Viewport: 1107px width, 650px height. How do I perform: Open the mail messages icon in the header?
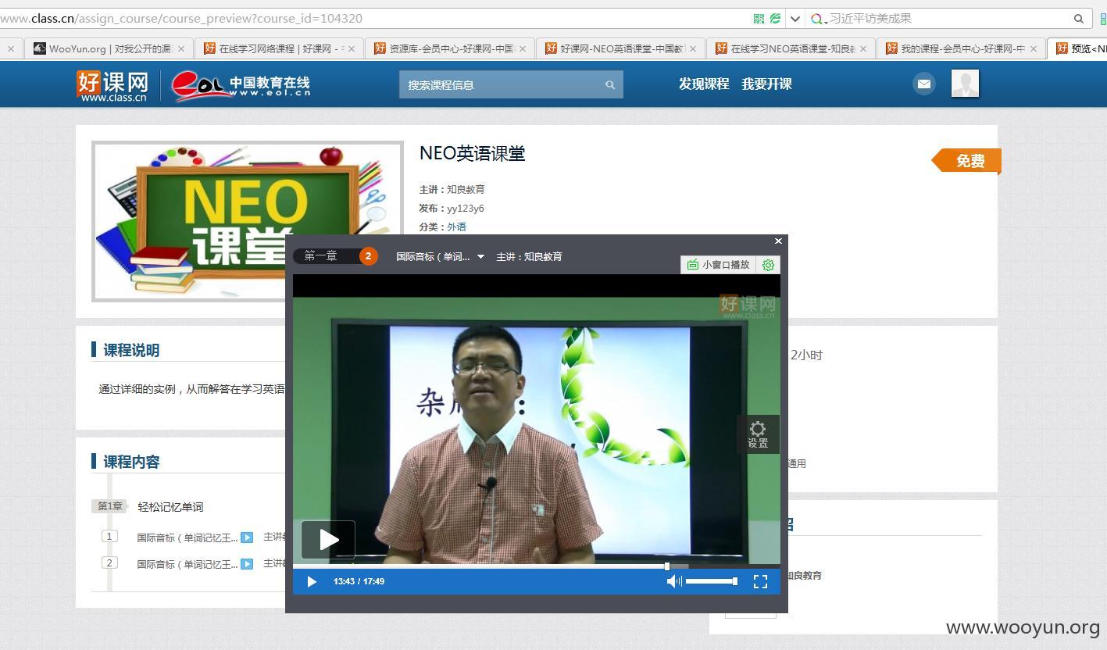(x=923, y=84)
